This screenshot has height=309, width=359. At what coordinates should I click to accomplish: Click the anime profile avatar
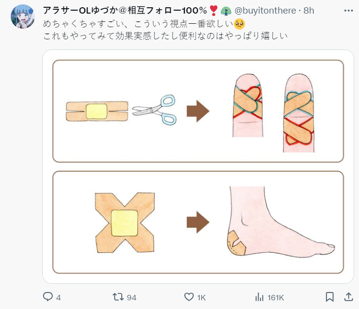pos(23,17)
